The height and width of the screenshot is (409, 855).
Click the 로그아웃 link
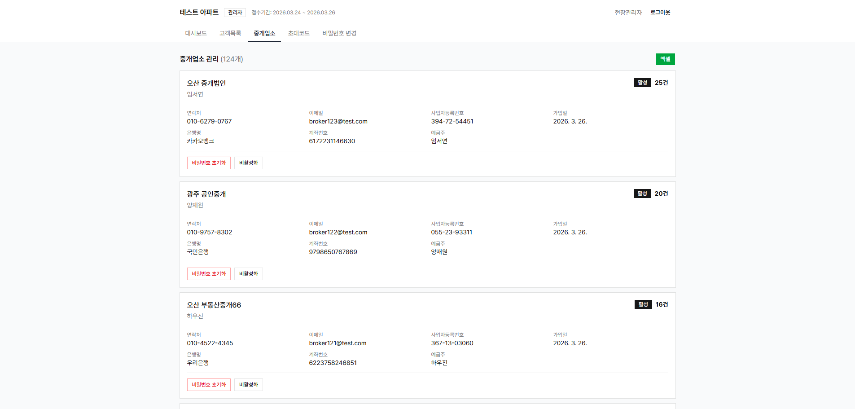coord(660,13)
